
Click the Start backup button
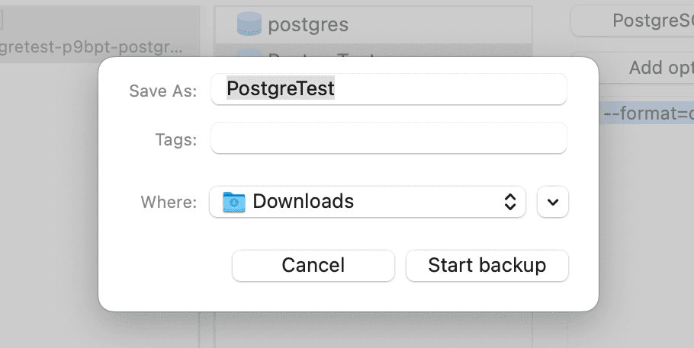[487, 265]
